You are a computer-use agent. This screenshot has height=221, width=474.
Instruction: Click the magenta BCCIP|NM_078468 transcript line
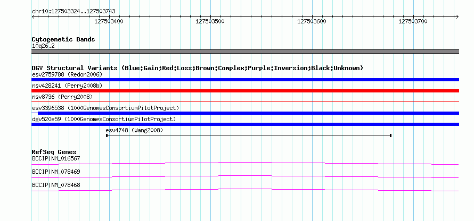tap(245, 190)
